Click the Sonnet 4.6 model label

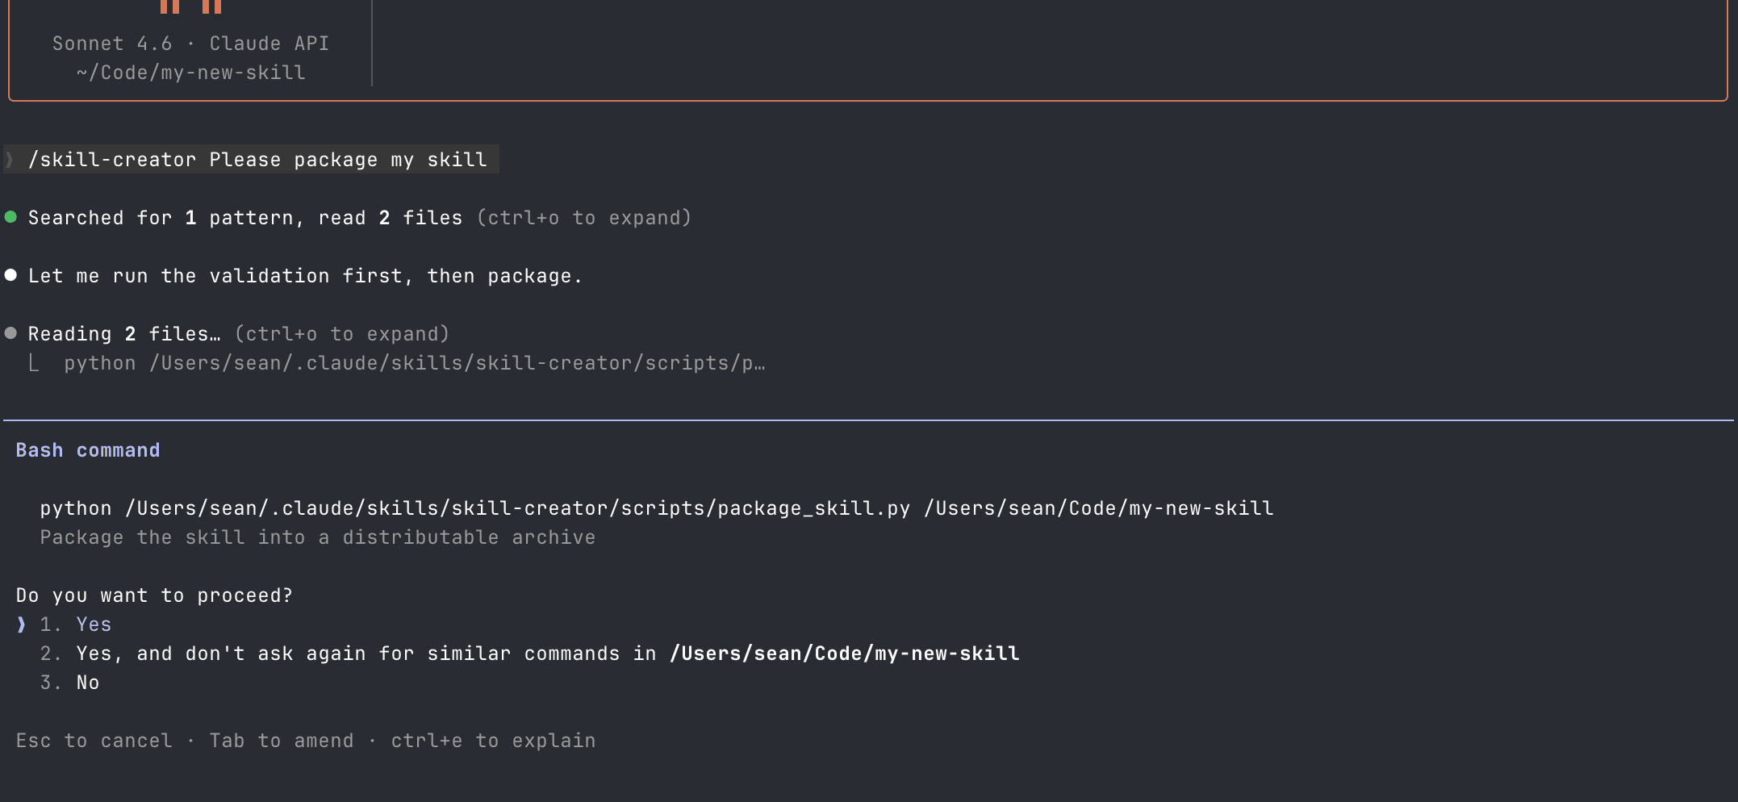coord(112,43)
